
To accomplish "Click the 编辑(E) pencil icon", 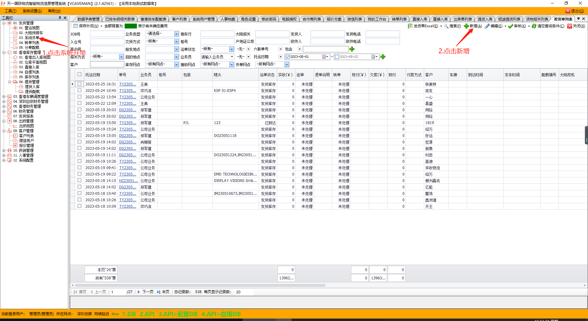I will [x=487, y=26].
